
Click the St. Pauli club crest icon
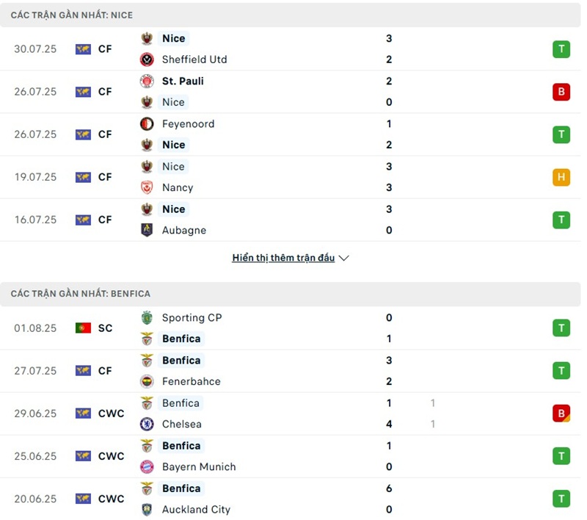tap(147, 81)
